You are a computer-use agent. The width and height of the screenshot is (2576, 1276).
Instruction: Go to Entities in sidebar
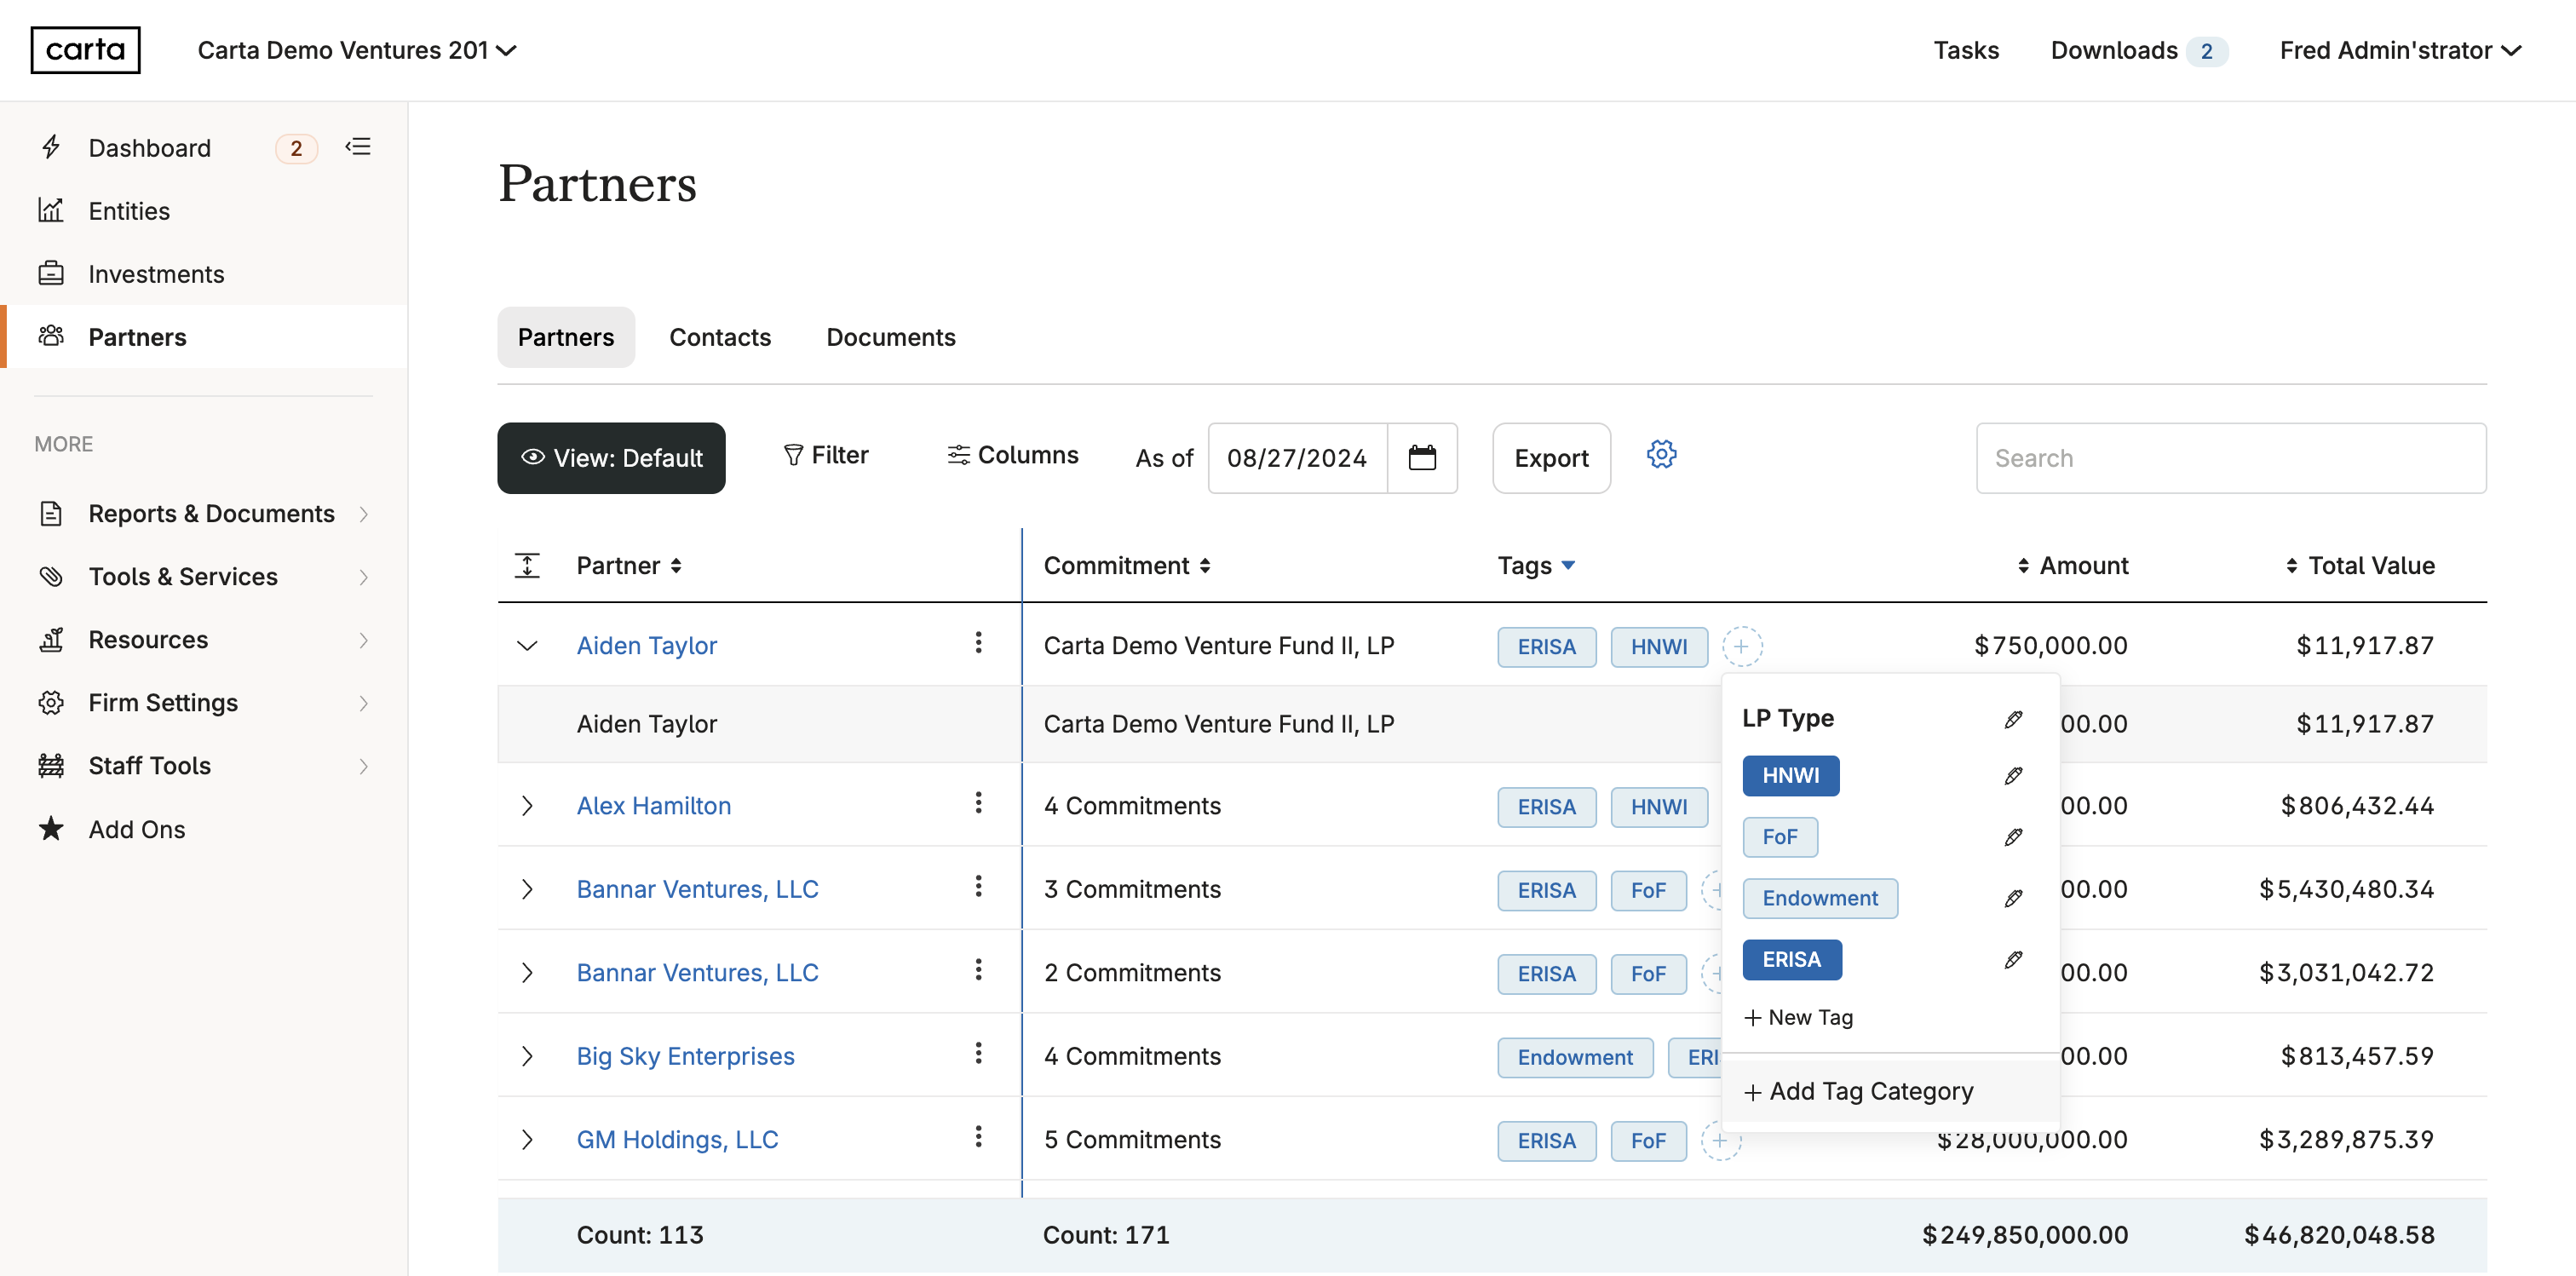(x=129, y=211)
